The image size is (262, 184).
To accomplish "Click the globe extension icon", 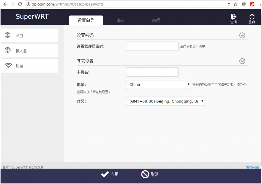I will [x=244, y=4].
